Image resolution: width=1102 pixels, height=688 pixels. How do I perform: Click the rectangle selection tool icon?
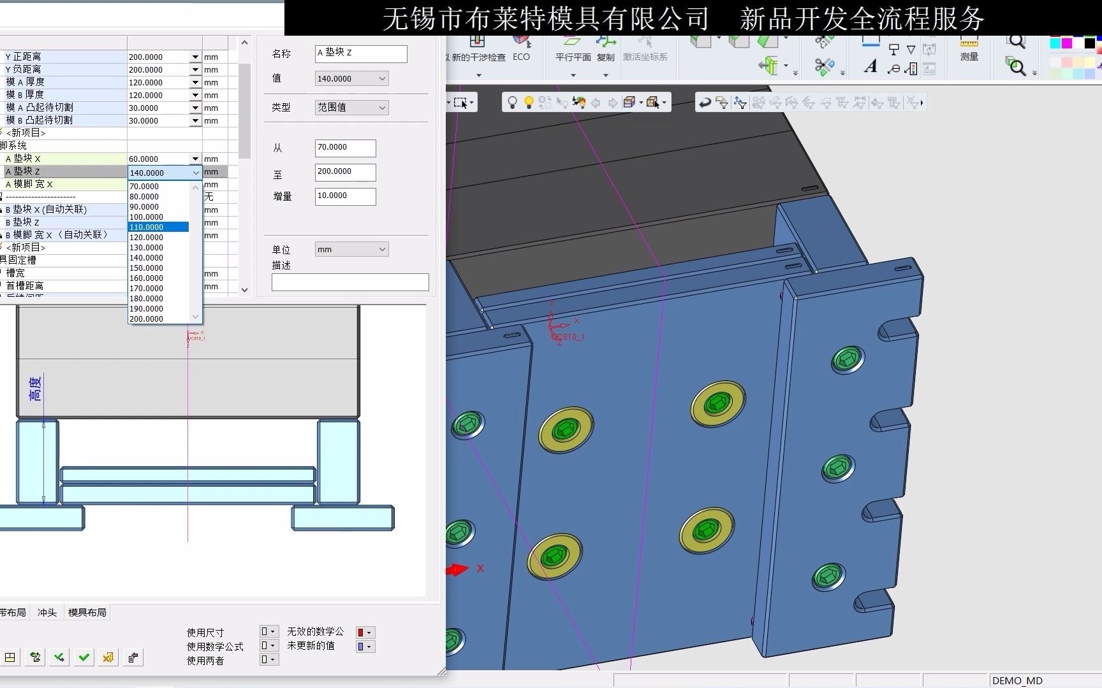[x=460, y=103]
